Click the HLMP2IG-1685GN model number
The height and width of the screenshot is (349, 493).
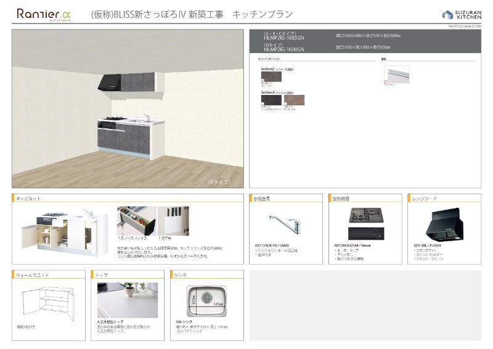(285, 37)
